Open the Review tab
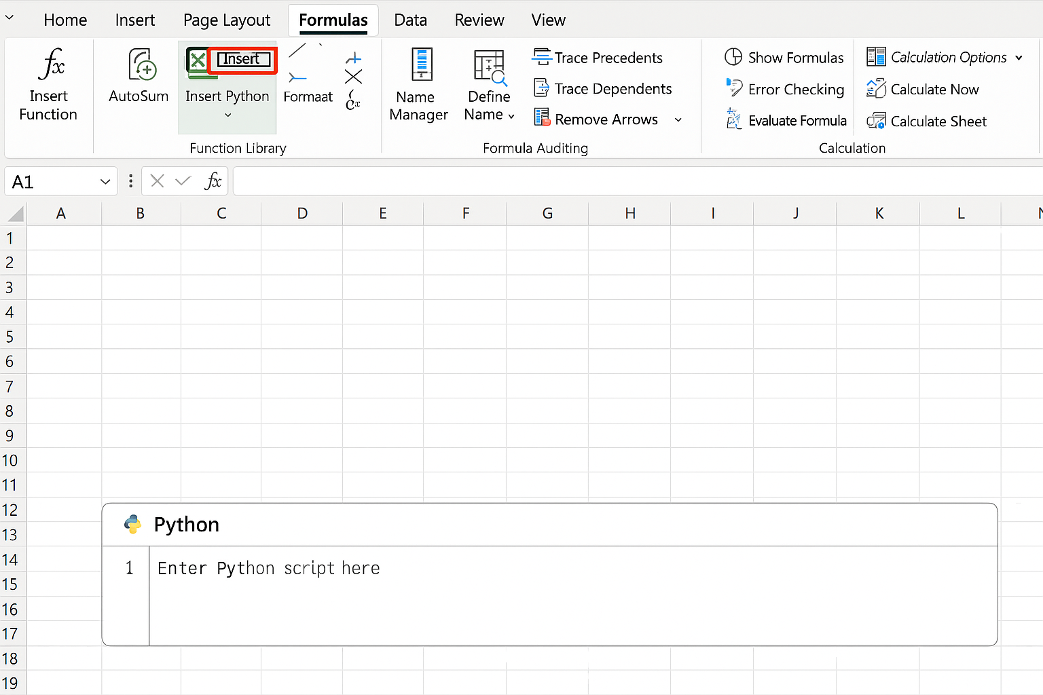Image resolution: width=1043 pixels, height=695 pixels. tap(479, 20)
